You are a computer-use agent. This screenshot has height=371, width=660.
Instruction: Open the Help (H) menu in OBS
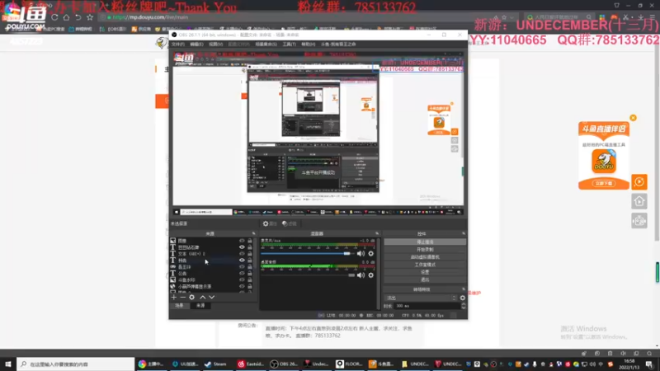pyautogui.click(x=308, y=45)
